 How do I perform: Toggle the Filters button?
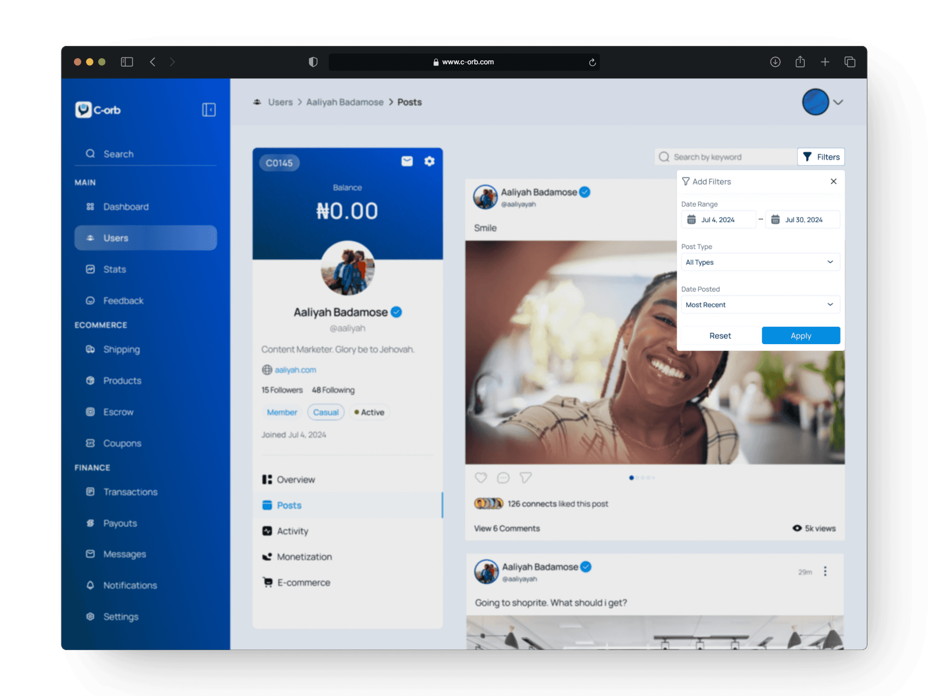pos(821,157)
